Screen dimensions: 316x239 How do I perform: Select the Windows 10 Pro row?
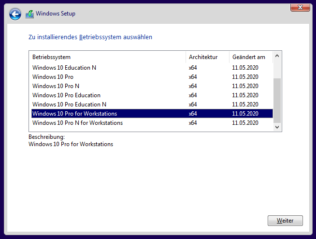coord(152,77)
